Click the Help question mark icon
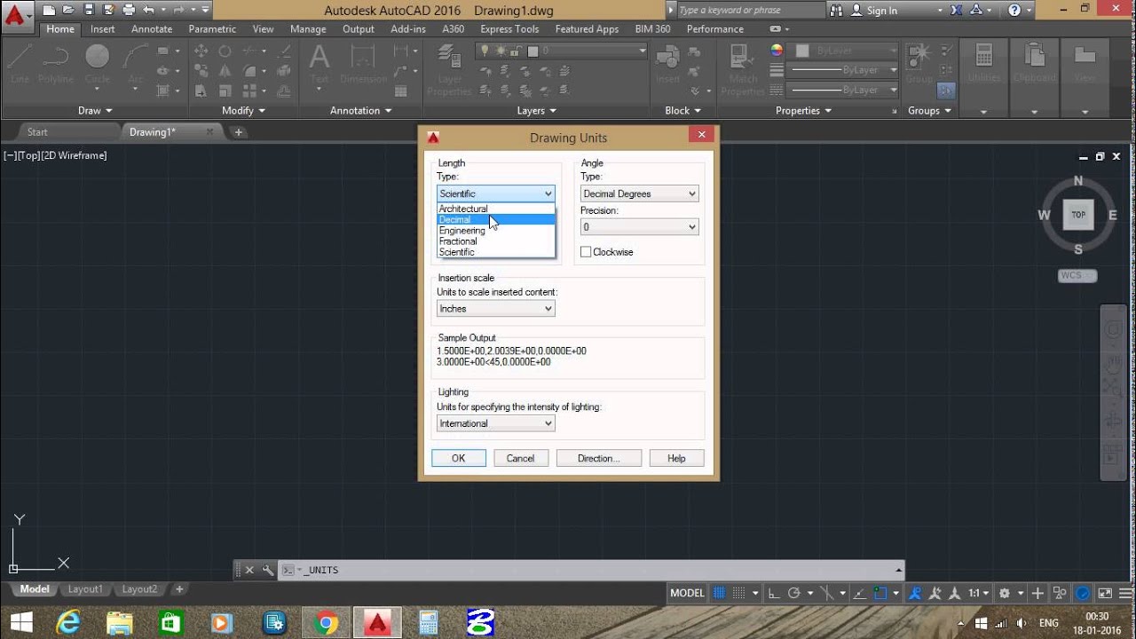 pos(1014,10)
